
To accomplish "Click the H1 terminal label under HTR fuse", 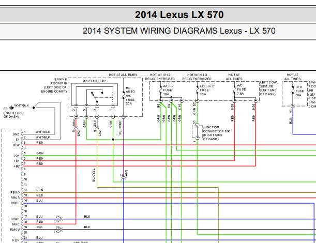I will coord(291,112).
